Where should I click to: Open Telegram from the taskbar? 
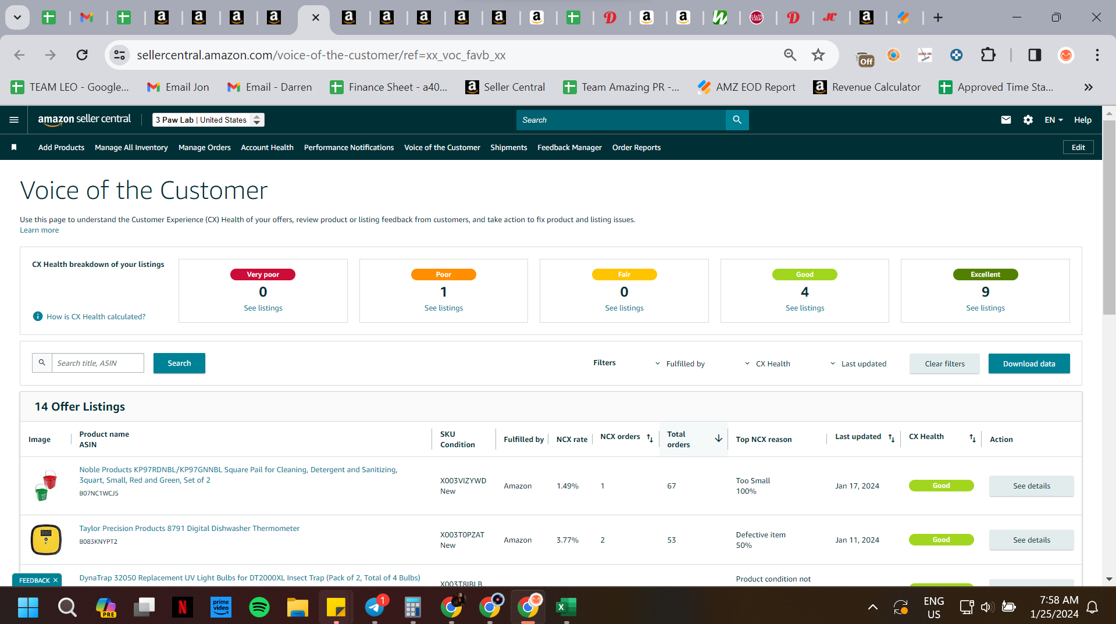point(375,607)
